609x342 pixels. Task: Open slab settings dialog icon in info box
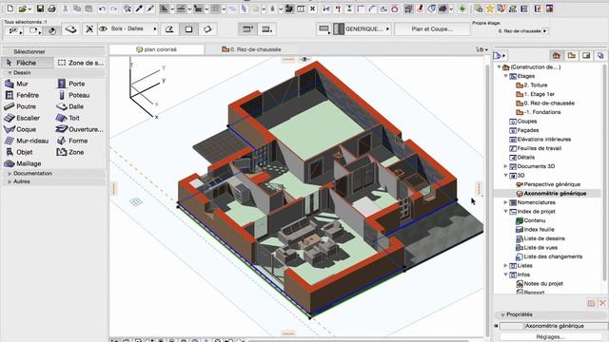pos(70,29)
